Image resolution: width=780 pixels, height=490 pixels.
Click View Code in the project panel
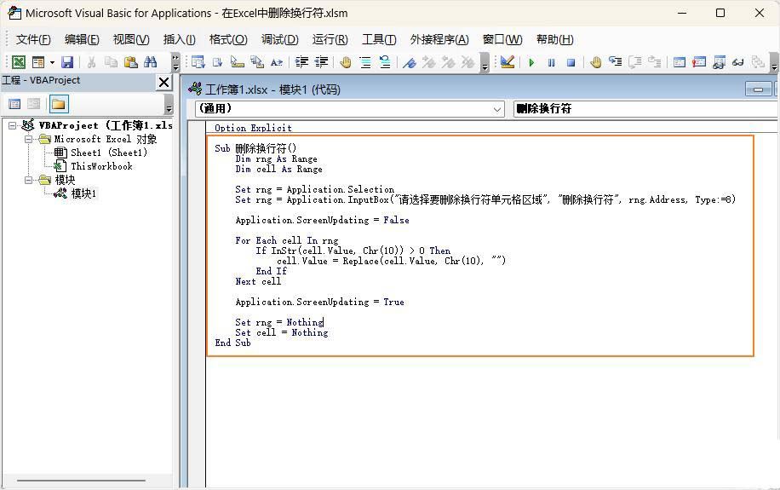tap(14, 104)
